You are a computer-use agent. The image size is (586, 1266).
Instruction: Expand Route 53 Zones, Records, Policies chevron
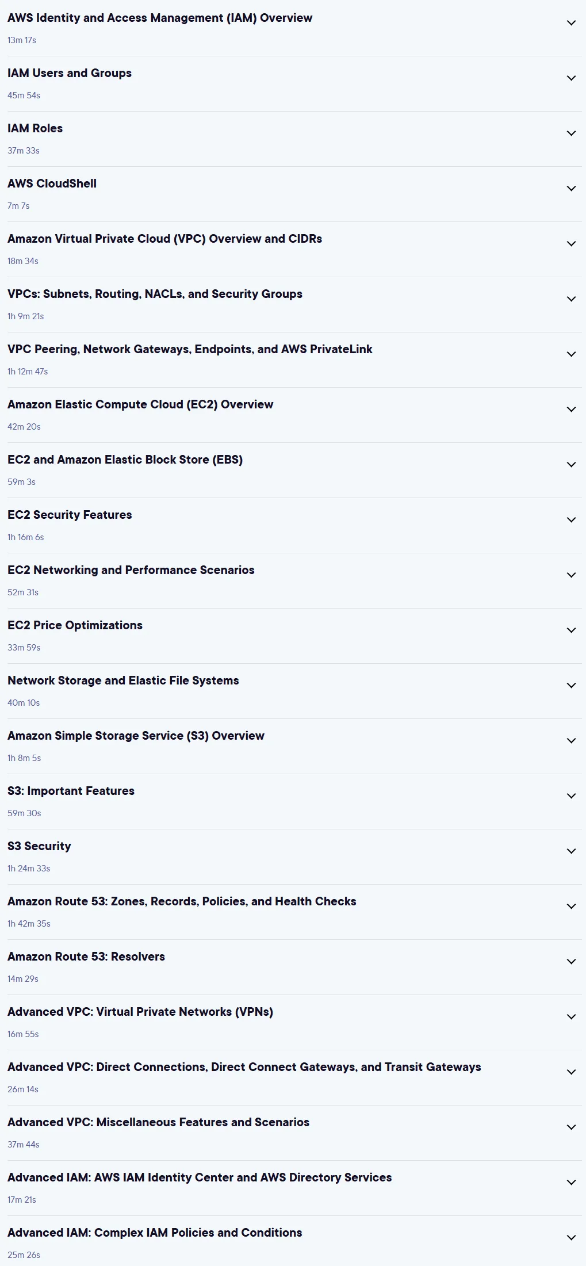(571, 907)
